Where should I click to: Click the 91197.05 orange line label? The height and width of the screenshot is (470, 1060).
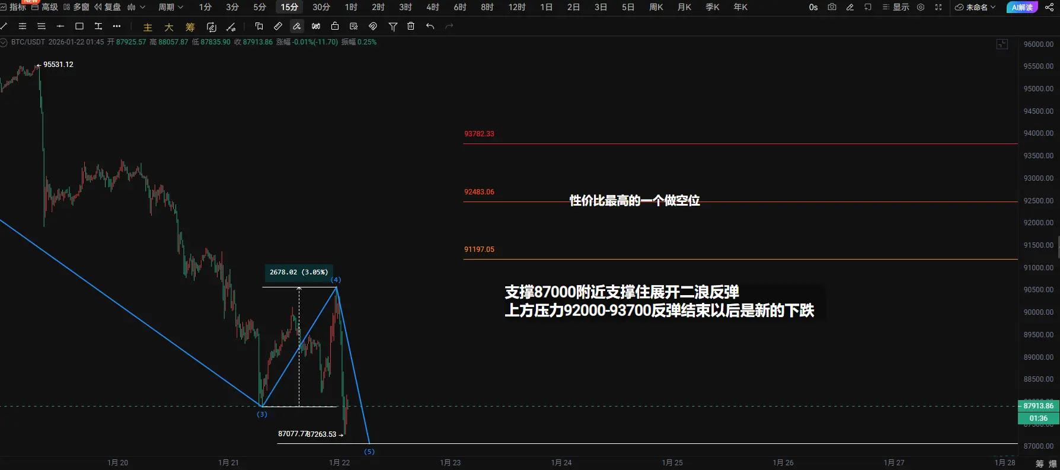click(x=479, y=250)
